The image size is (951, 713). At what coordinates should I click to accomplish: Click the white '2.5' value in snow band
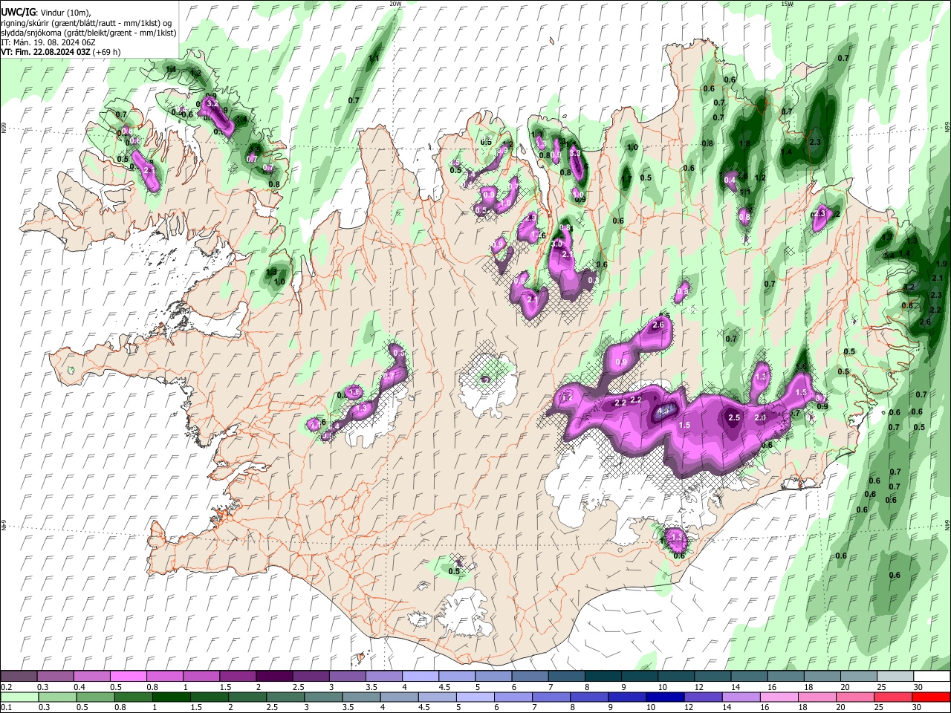click(734, 418)
